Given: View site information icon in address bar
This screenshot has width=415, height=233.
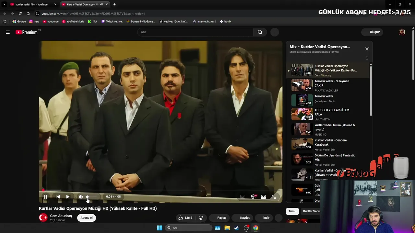Looking at the screenshot, I should [37, 14].
